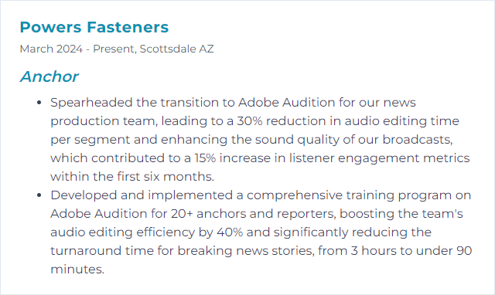The height and width of the screenshot is (295, 495).
Task: Click the first bullet point marker
Action: pyautogui.click(x=39, y=103)
